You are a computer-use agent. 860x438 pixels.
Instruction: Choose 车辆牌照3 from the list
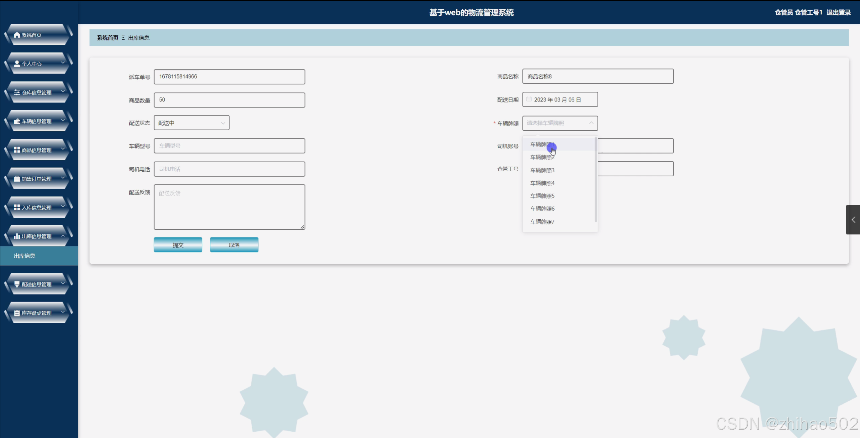542,170
